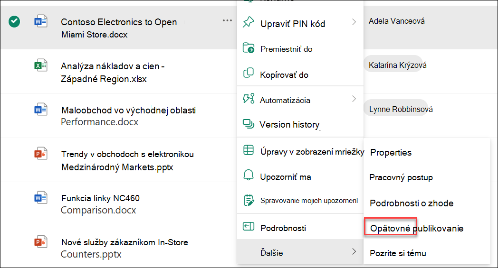
Task: Open Automatizácia menu entry
Action: (x=300, y=100)
